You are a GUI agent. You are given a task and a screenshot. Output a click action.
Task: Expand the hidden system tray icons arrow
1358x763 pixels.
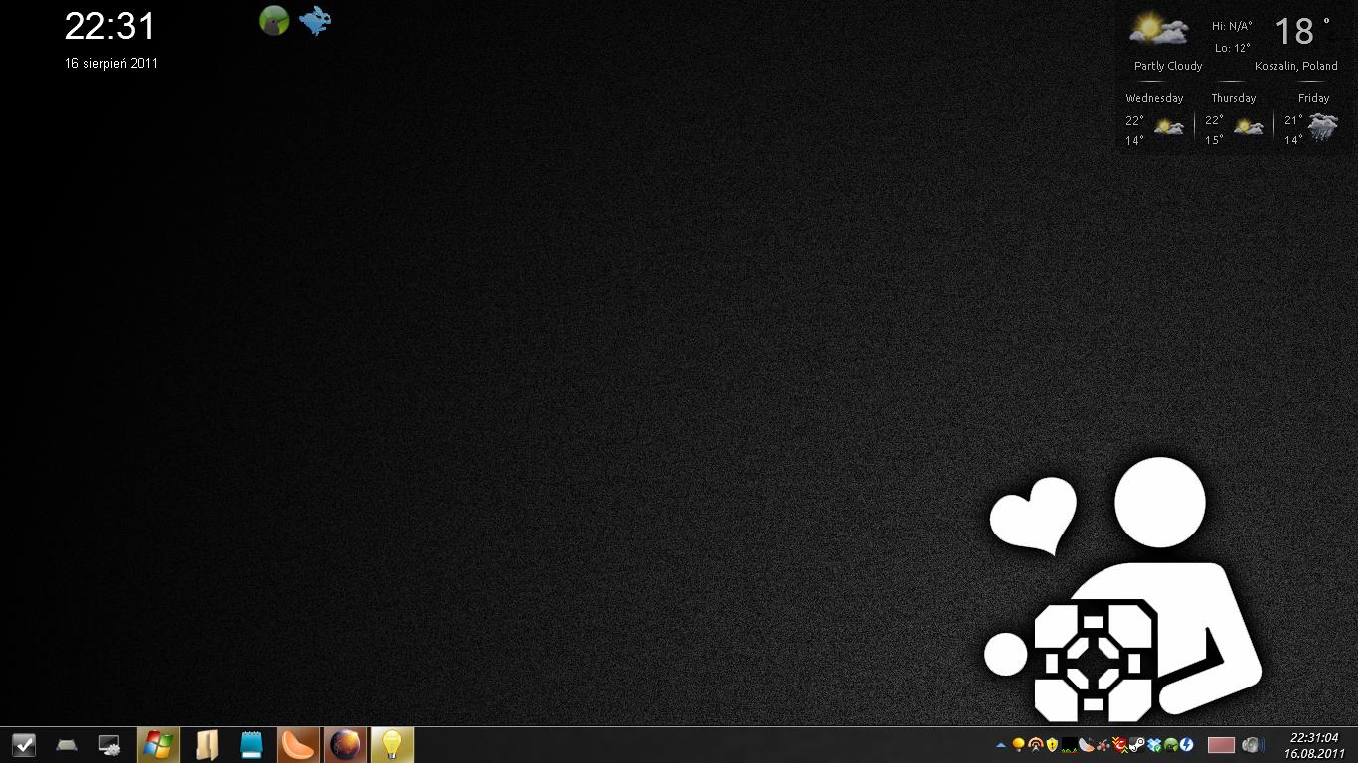(x=1001, y=745)
